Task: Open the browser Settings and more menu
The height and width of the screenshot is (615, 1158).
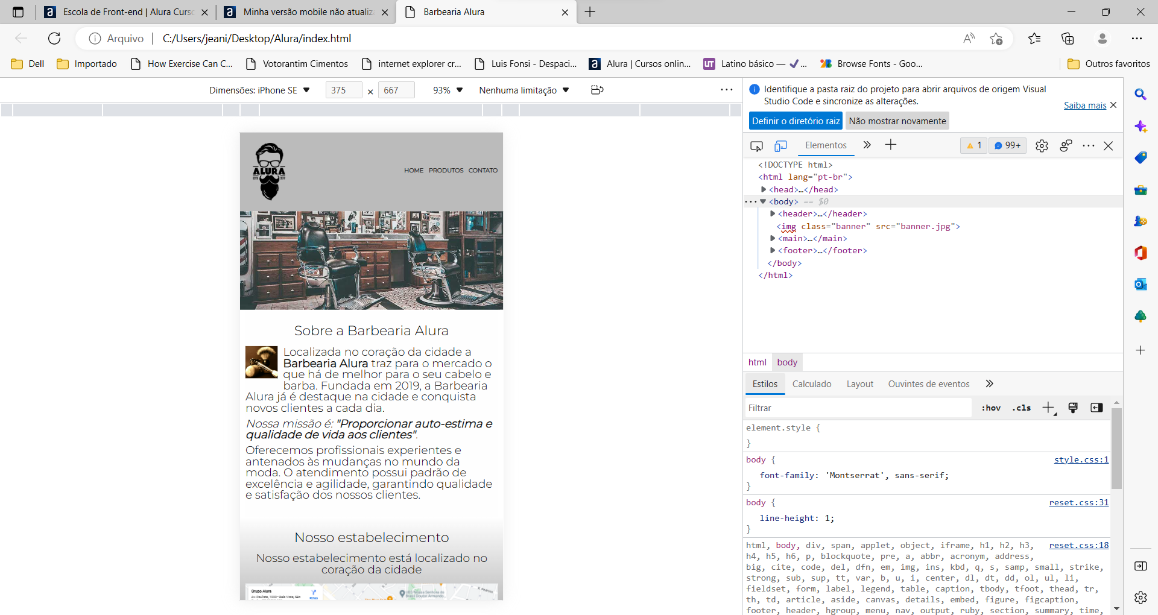Action: tap(1136, 39)
